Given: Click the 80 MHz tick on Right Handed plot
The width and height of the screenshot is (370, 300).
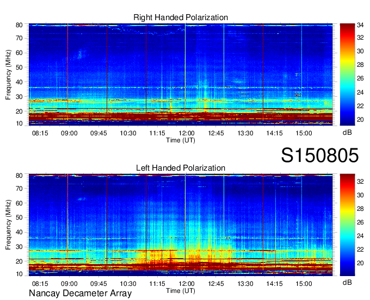Looking at the screenshot, I should [x=19, y=25].
